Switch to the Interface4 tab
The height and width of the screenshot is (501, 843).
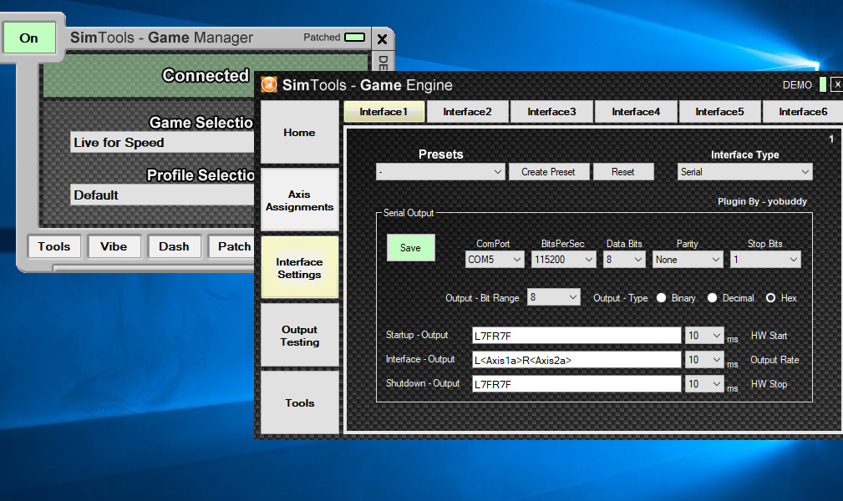636,112
